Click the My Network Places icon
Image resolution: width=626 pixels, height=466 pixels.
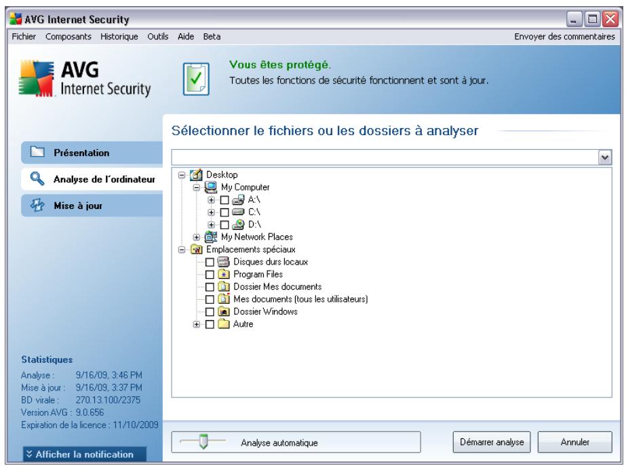(x=211, y=237)
